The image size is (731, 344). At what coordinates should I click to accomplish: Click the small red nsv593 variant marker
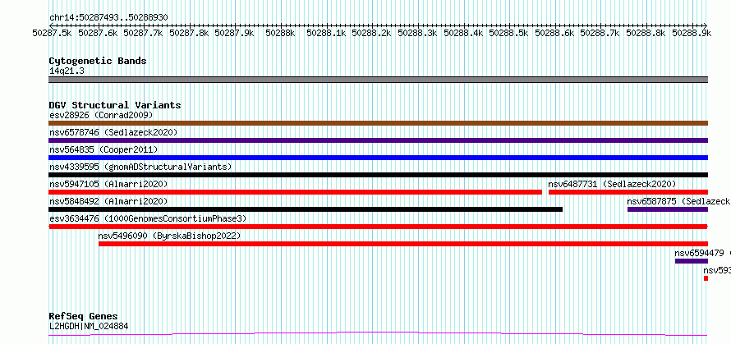pos(706,278)
